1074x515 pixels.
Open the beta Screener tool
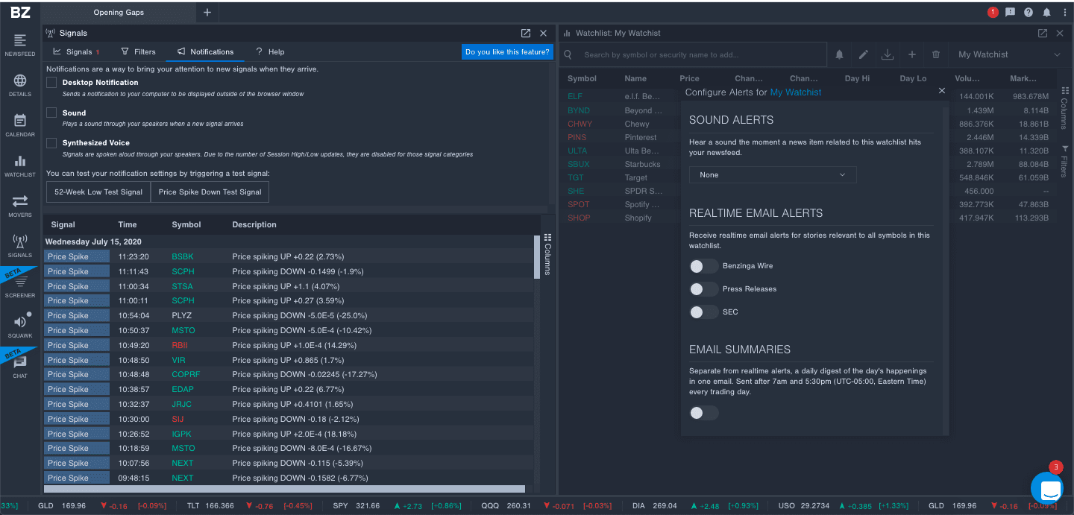point(19,283)
